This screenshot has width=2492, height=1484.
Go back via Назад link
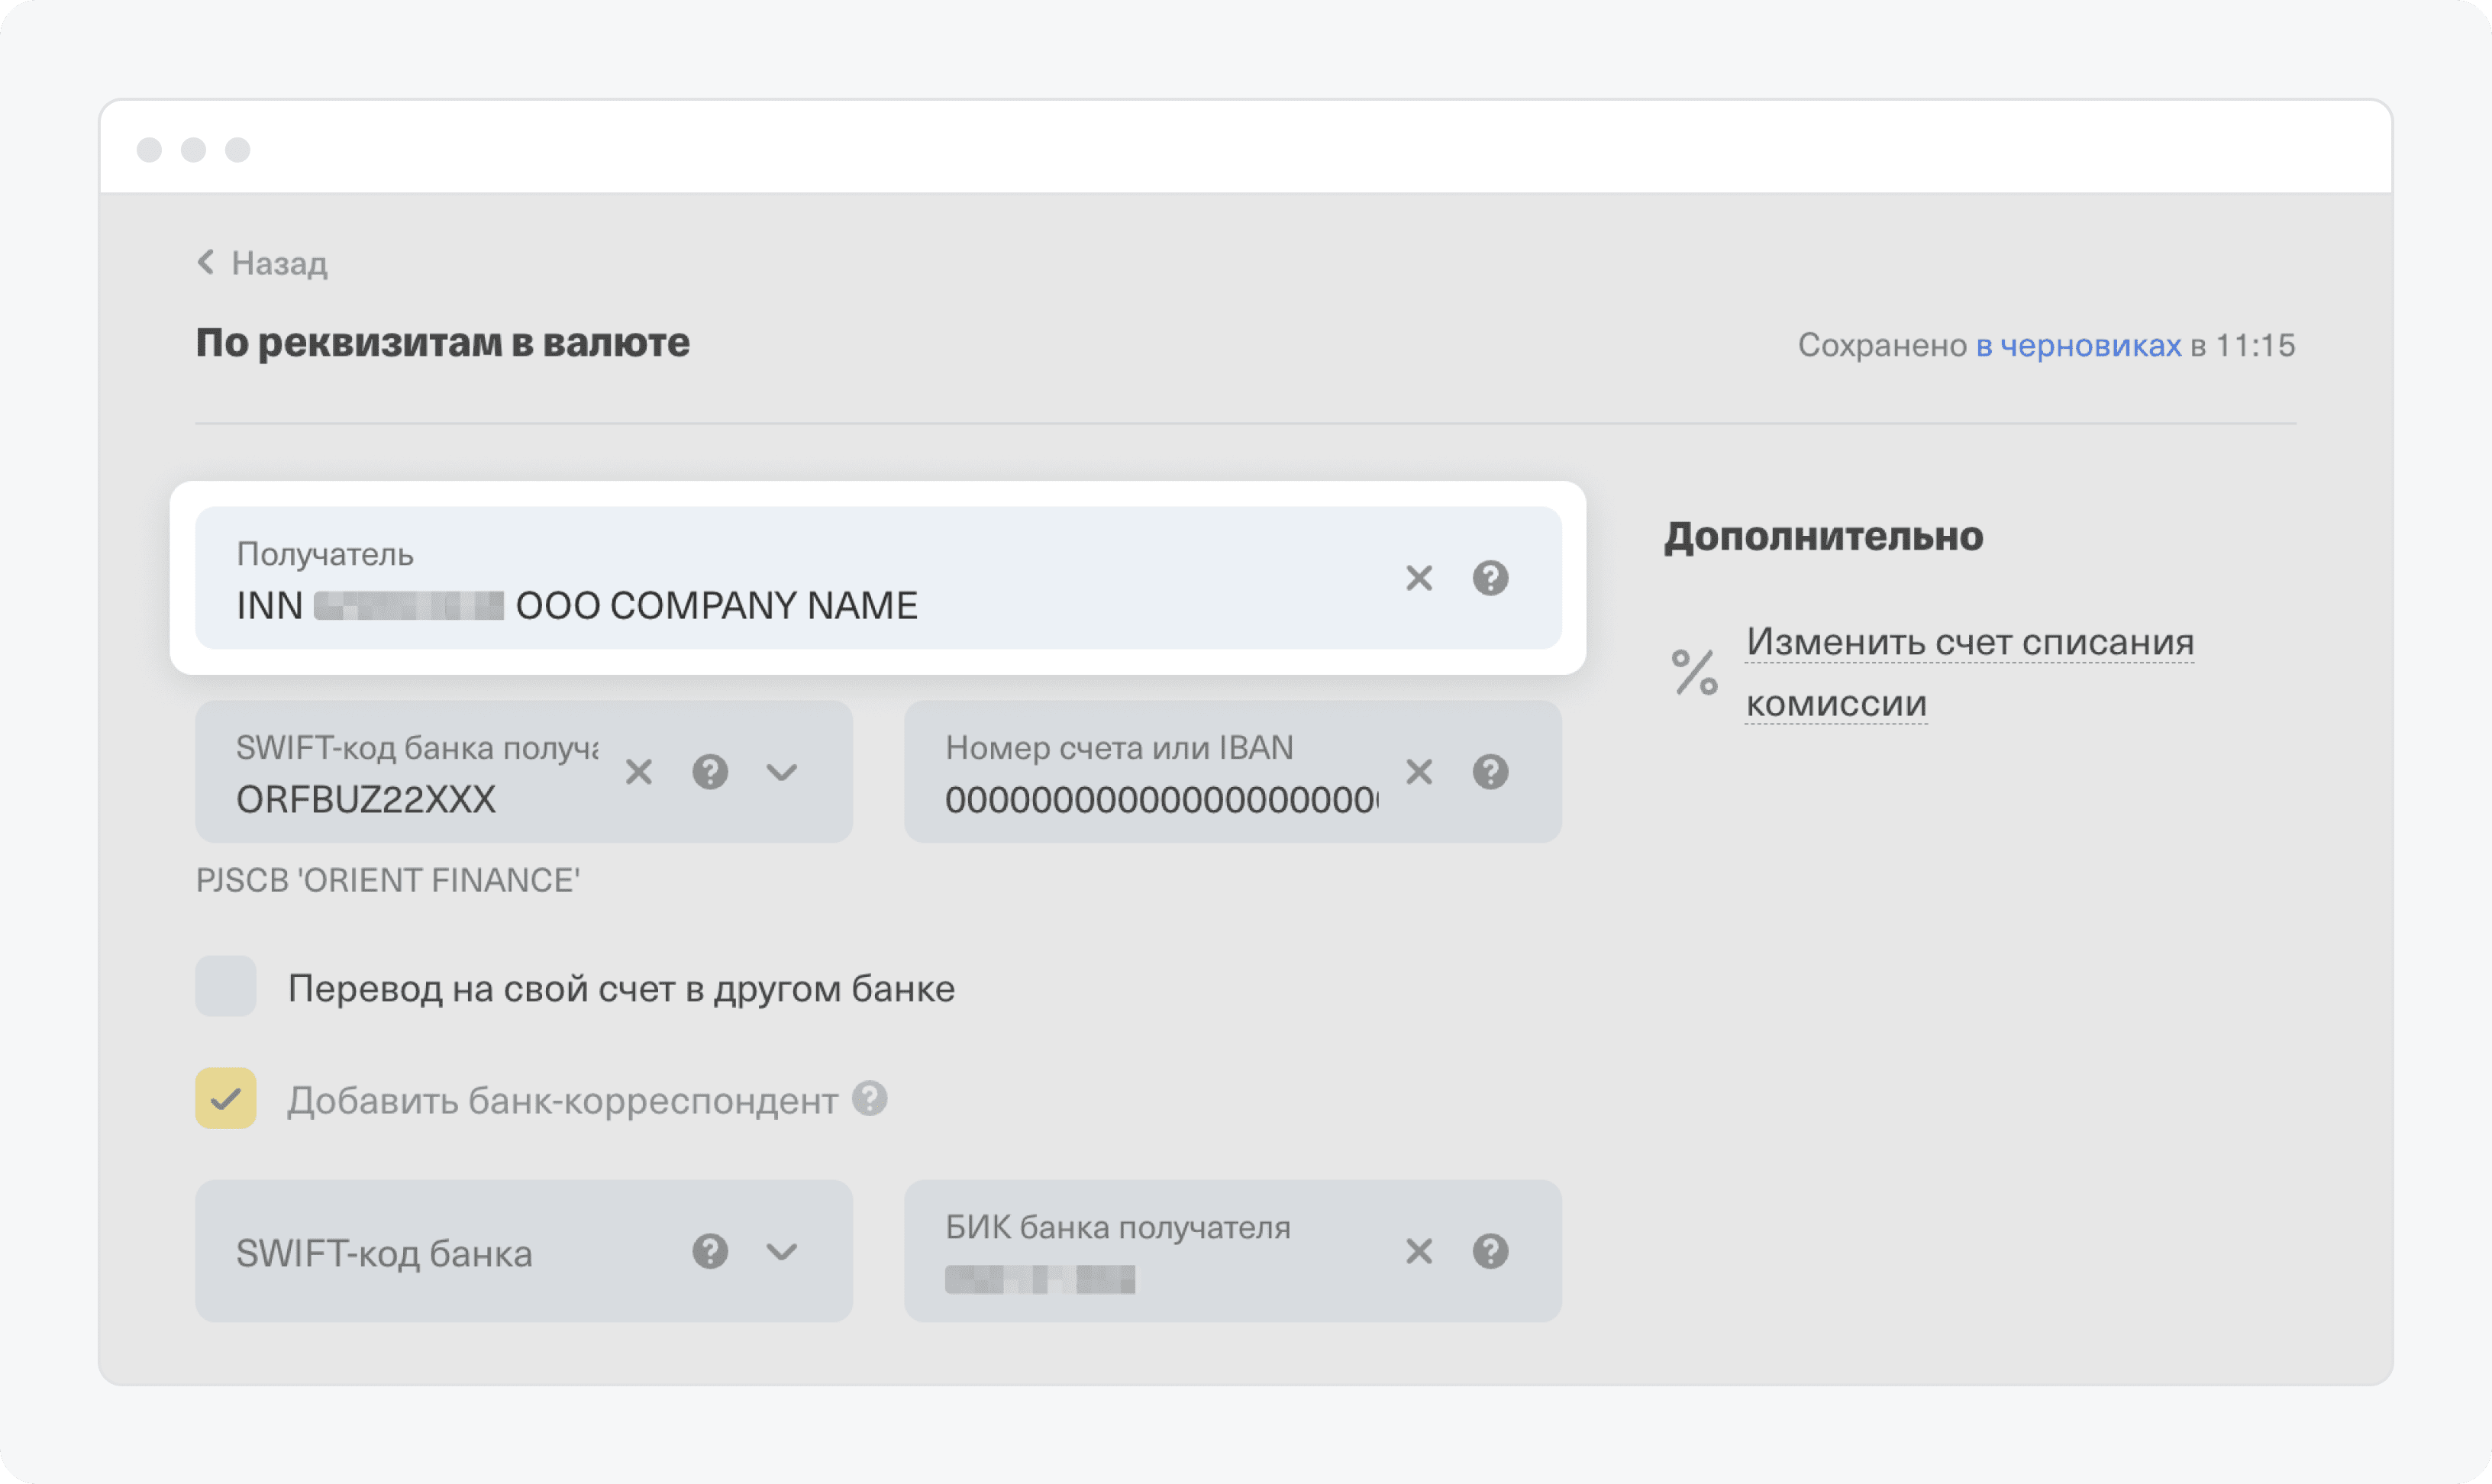tap(264, 263)
